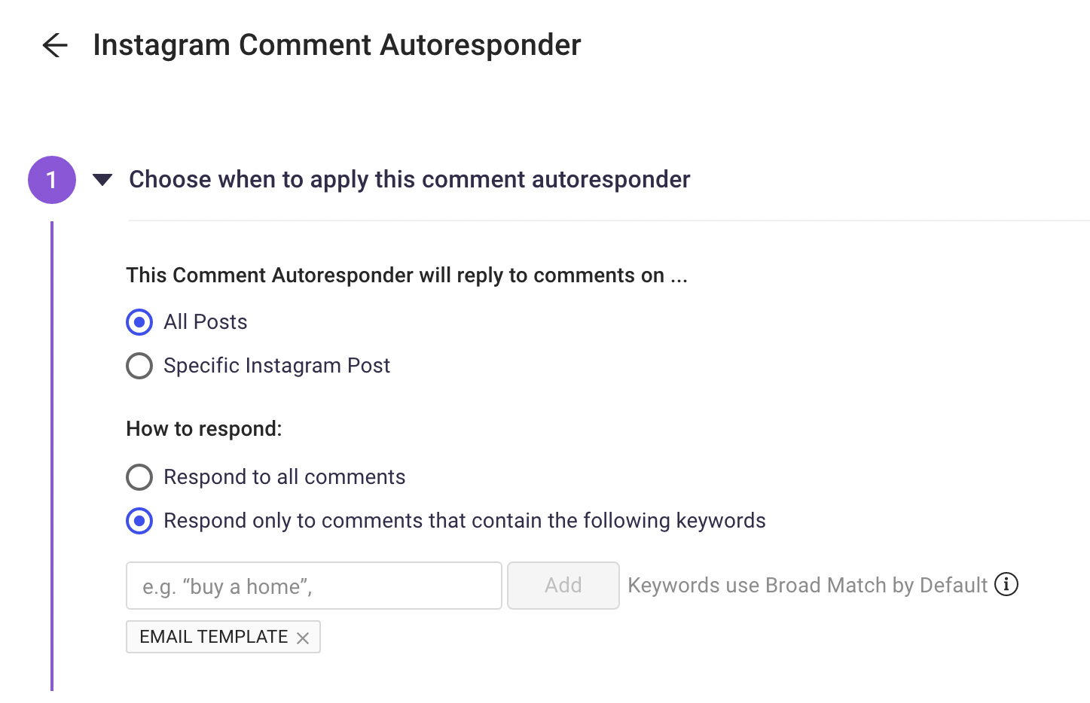Viewport: 1090px width, 703px height.
Task: Click the 'Choose when to apply' section heading
Action: tap(409, 180)
